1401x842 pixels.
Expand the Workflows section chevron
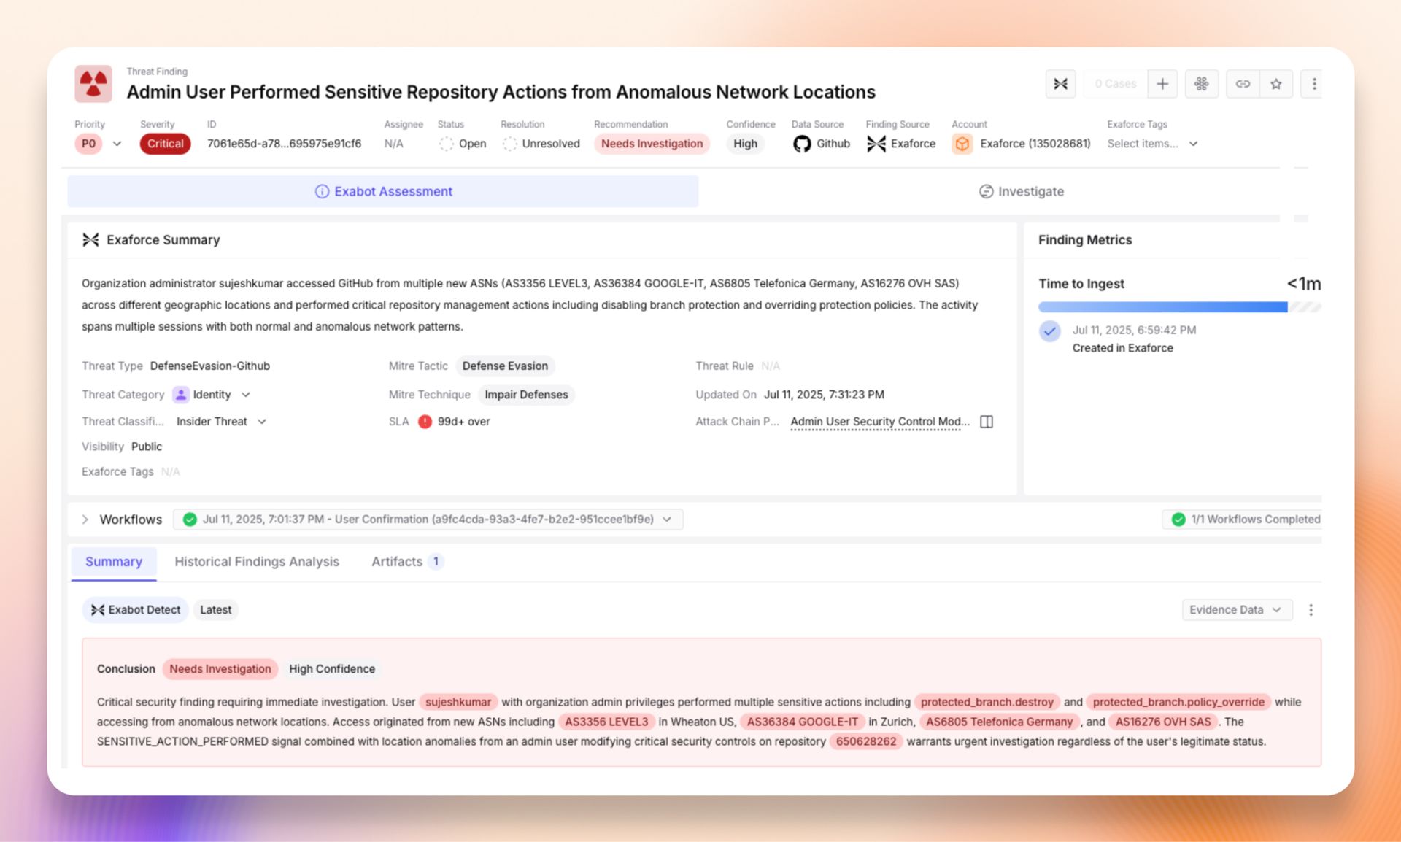pos(85,520)
